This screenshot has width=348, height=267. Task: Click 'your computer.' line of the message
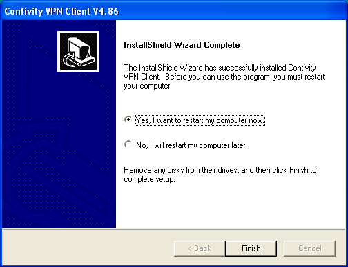coord(148,86)
